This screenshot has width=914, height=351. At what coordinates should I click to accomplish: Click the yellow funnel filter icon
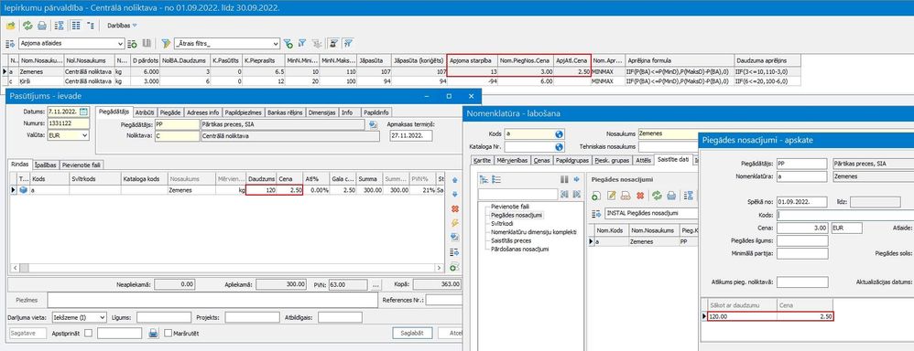(x=166, y=44)
